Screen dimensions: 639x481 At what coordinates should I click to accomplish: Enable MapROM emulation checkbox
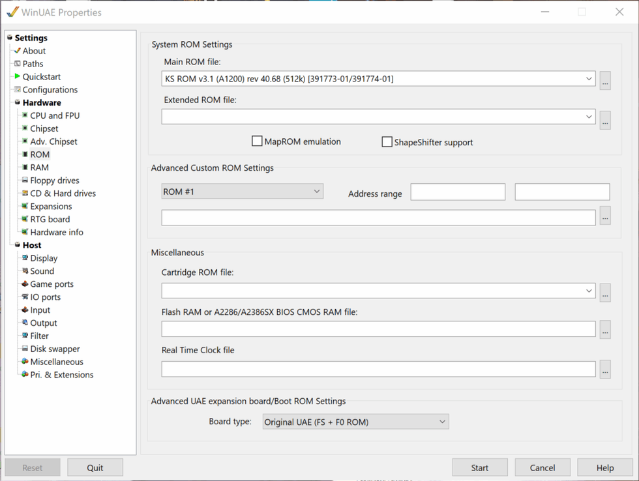(257, 141)
